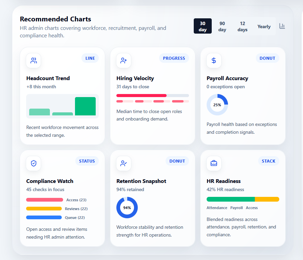Click the dollar icon on Payroll Accuracy card
303x260 pixels.
[x=214, y=60]
